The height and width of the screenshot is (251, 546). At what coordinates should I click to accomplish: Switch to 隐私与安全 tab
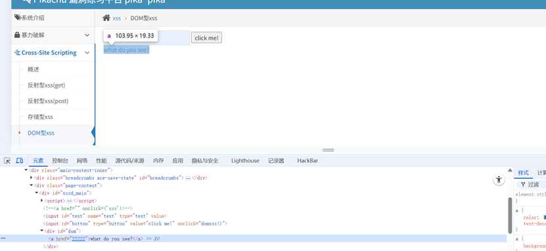point(205,160)
